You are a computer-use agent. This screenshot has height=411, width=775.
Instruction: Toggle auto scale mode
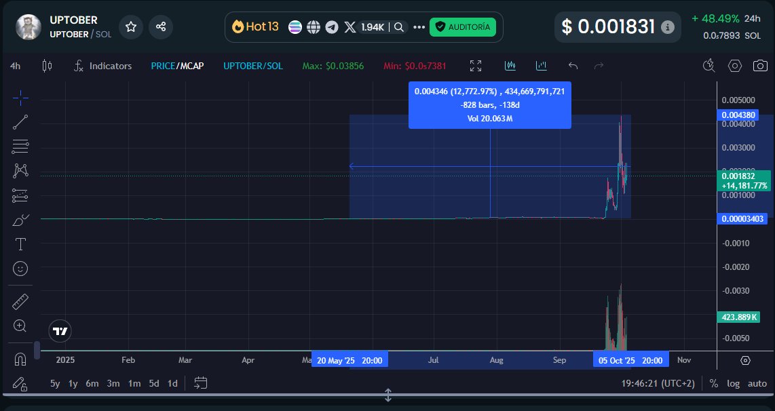coord(757,383)
